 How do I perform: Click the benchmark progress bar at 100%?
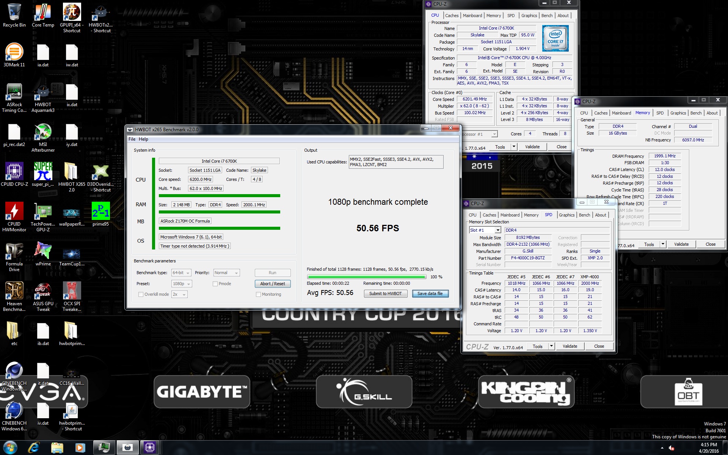point(367,277)
